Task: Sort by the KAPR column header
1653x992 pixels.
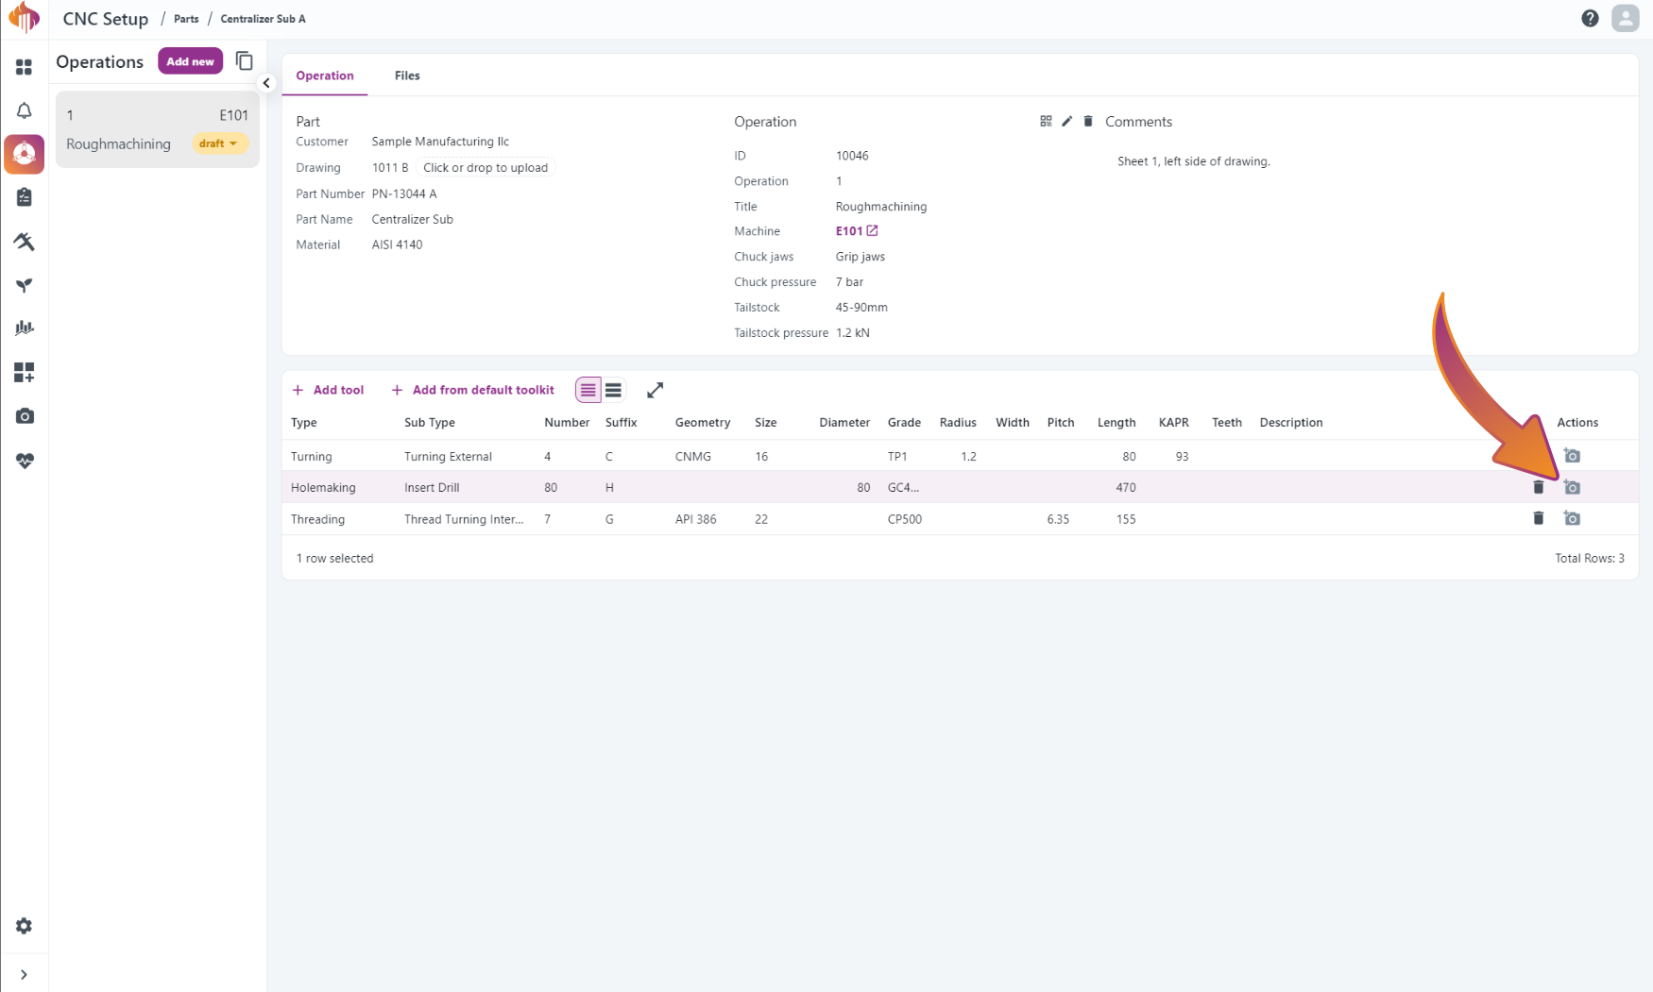Action: click(1174, 422)
